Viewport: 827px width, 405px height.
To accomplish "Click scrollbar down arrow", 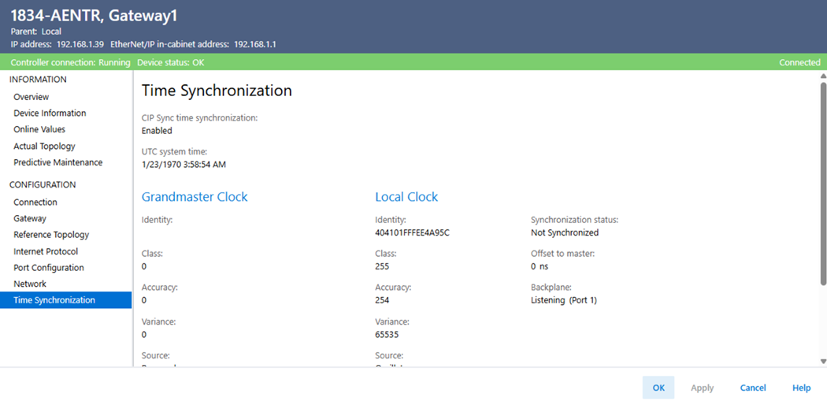I will pos(823,361).
